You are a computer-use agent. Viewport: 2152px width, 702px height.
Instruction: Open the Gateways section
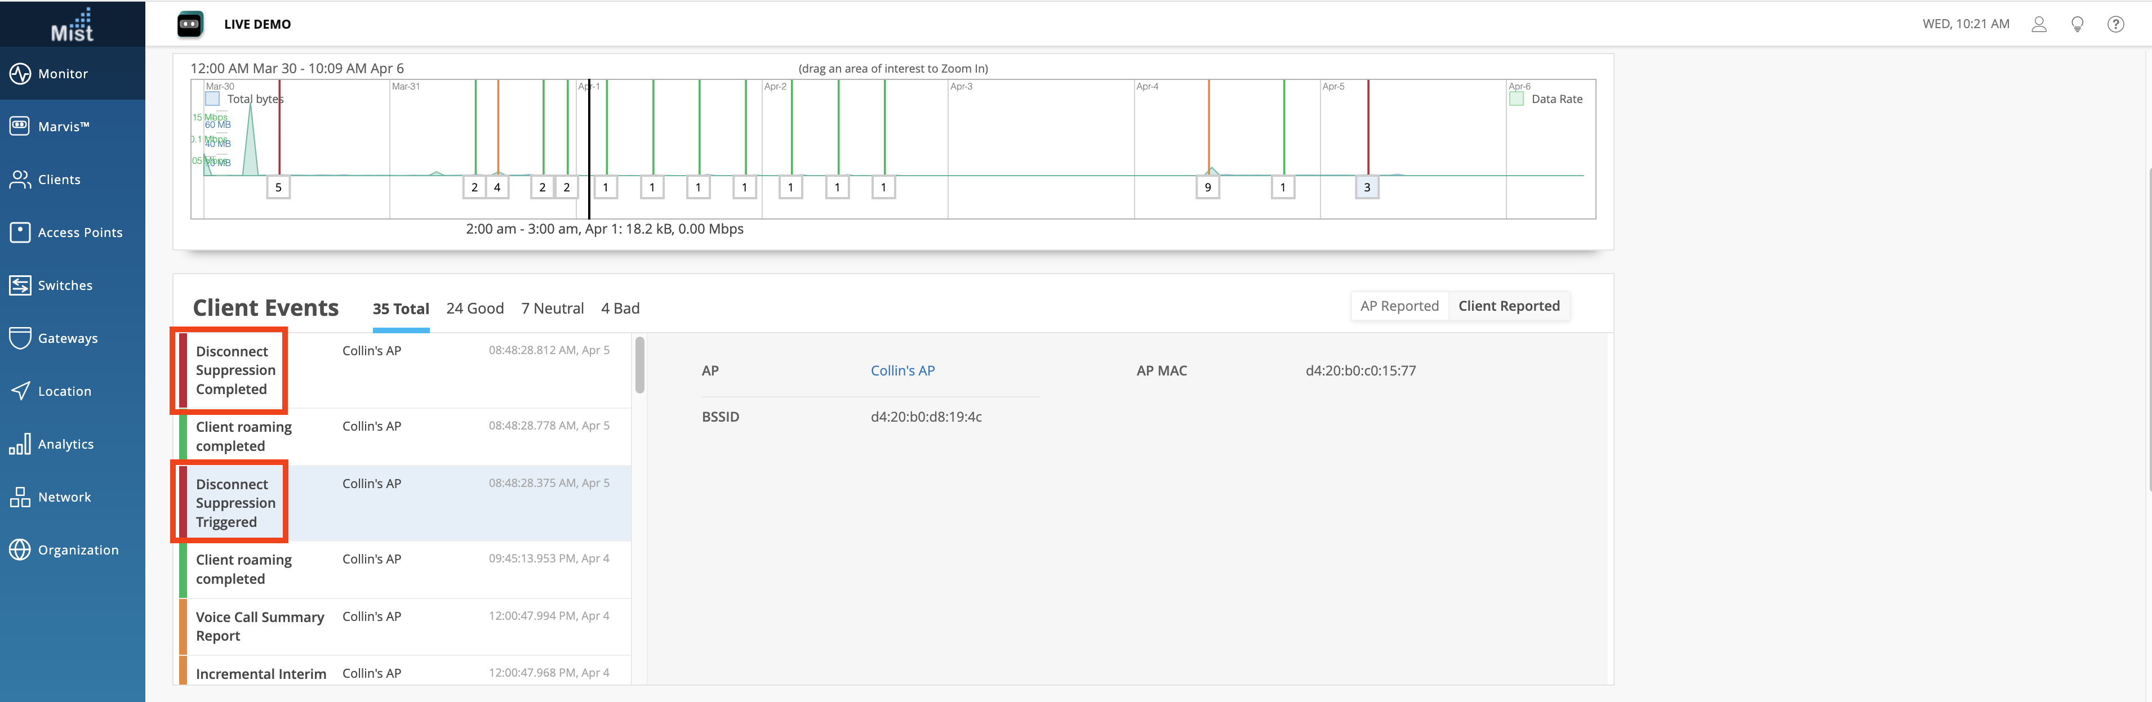point(67,338)
